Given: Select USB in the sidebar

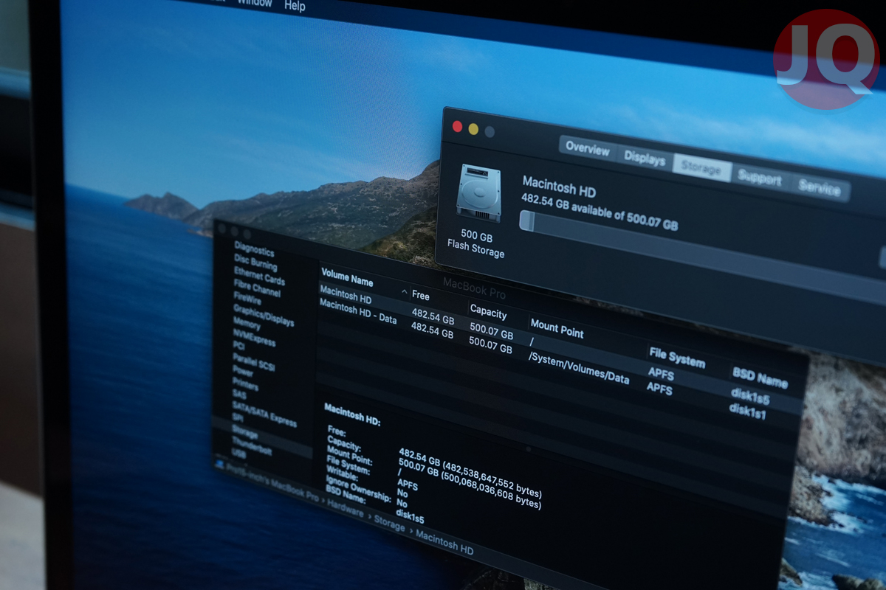Looking at the screenshot, I should point(238,454).
